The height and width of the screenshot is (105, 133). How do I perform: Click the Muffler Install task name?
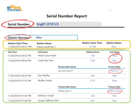pos(45,80)
